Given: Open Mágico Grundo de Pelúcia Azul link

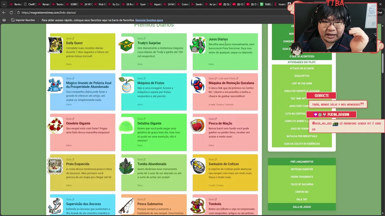Looking at the screenshot, I should pyautogui.click(x=89, y=85).
